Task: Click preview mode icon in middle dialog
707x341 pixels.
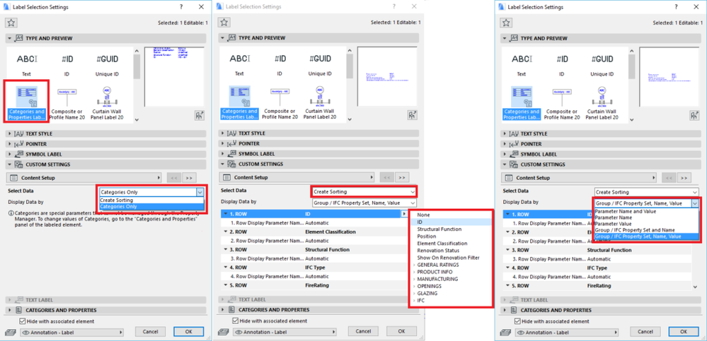Action: (413, 115)
